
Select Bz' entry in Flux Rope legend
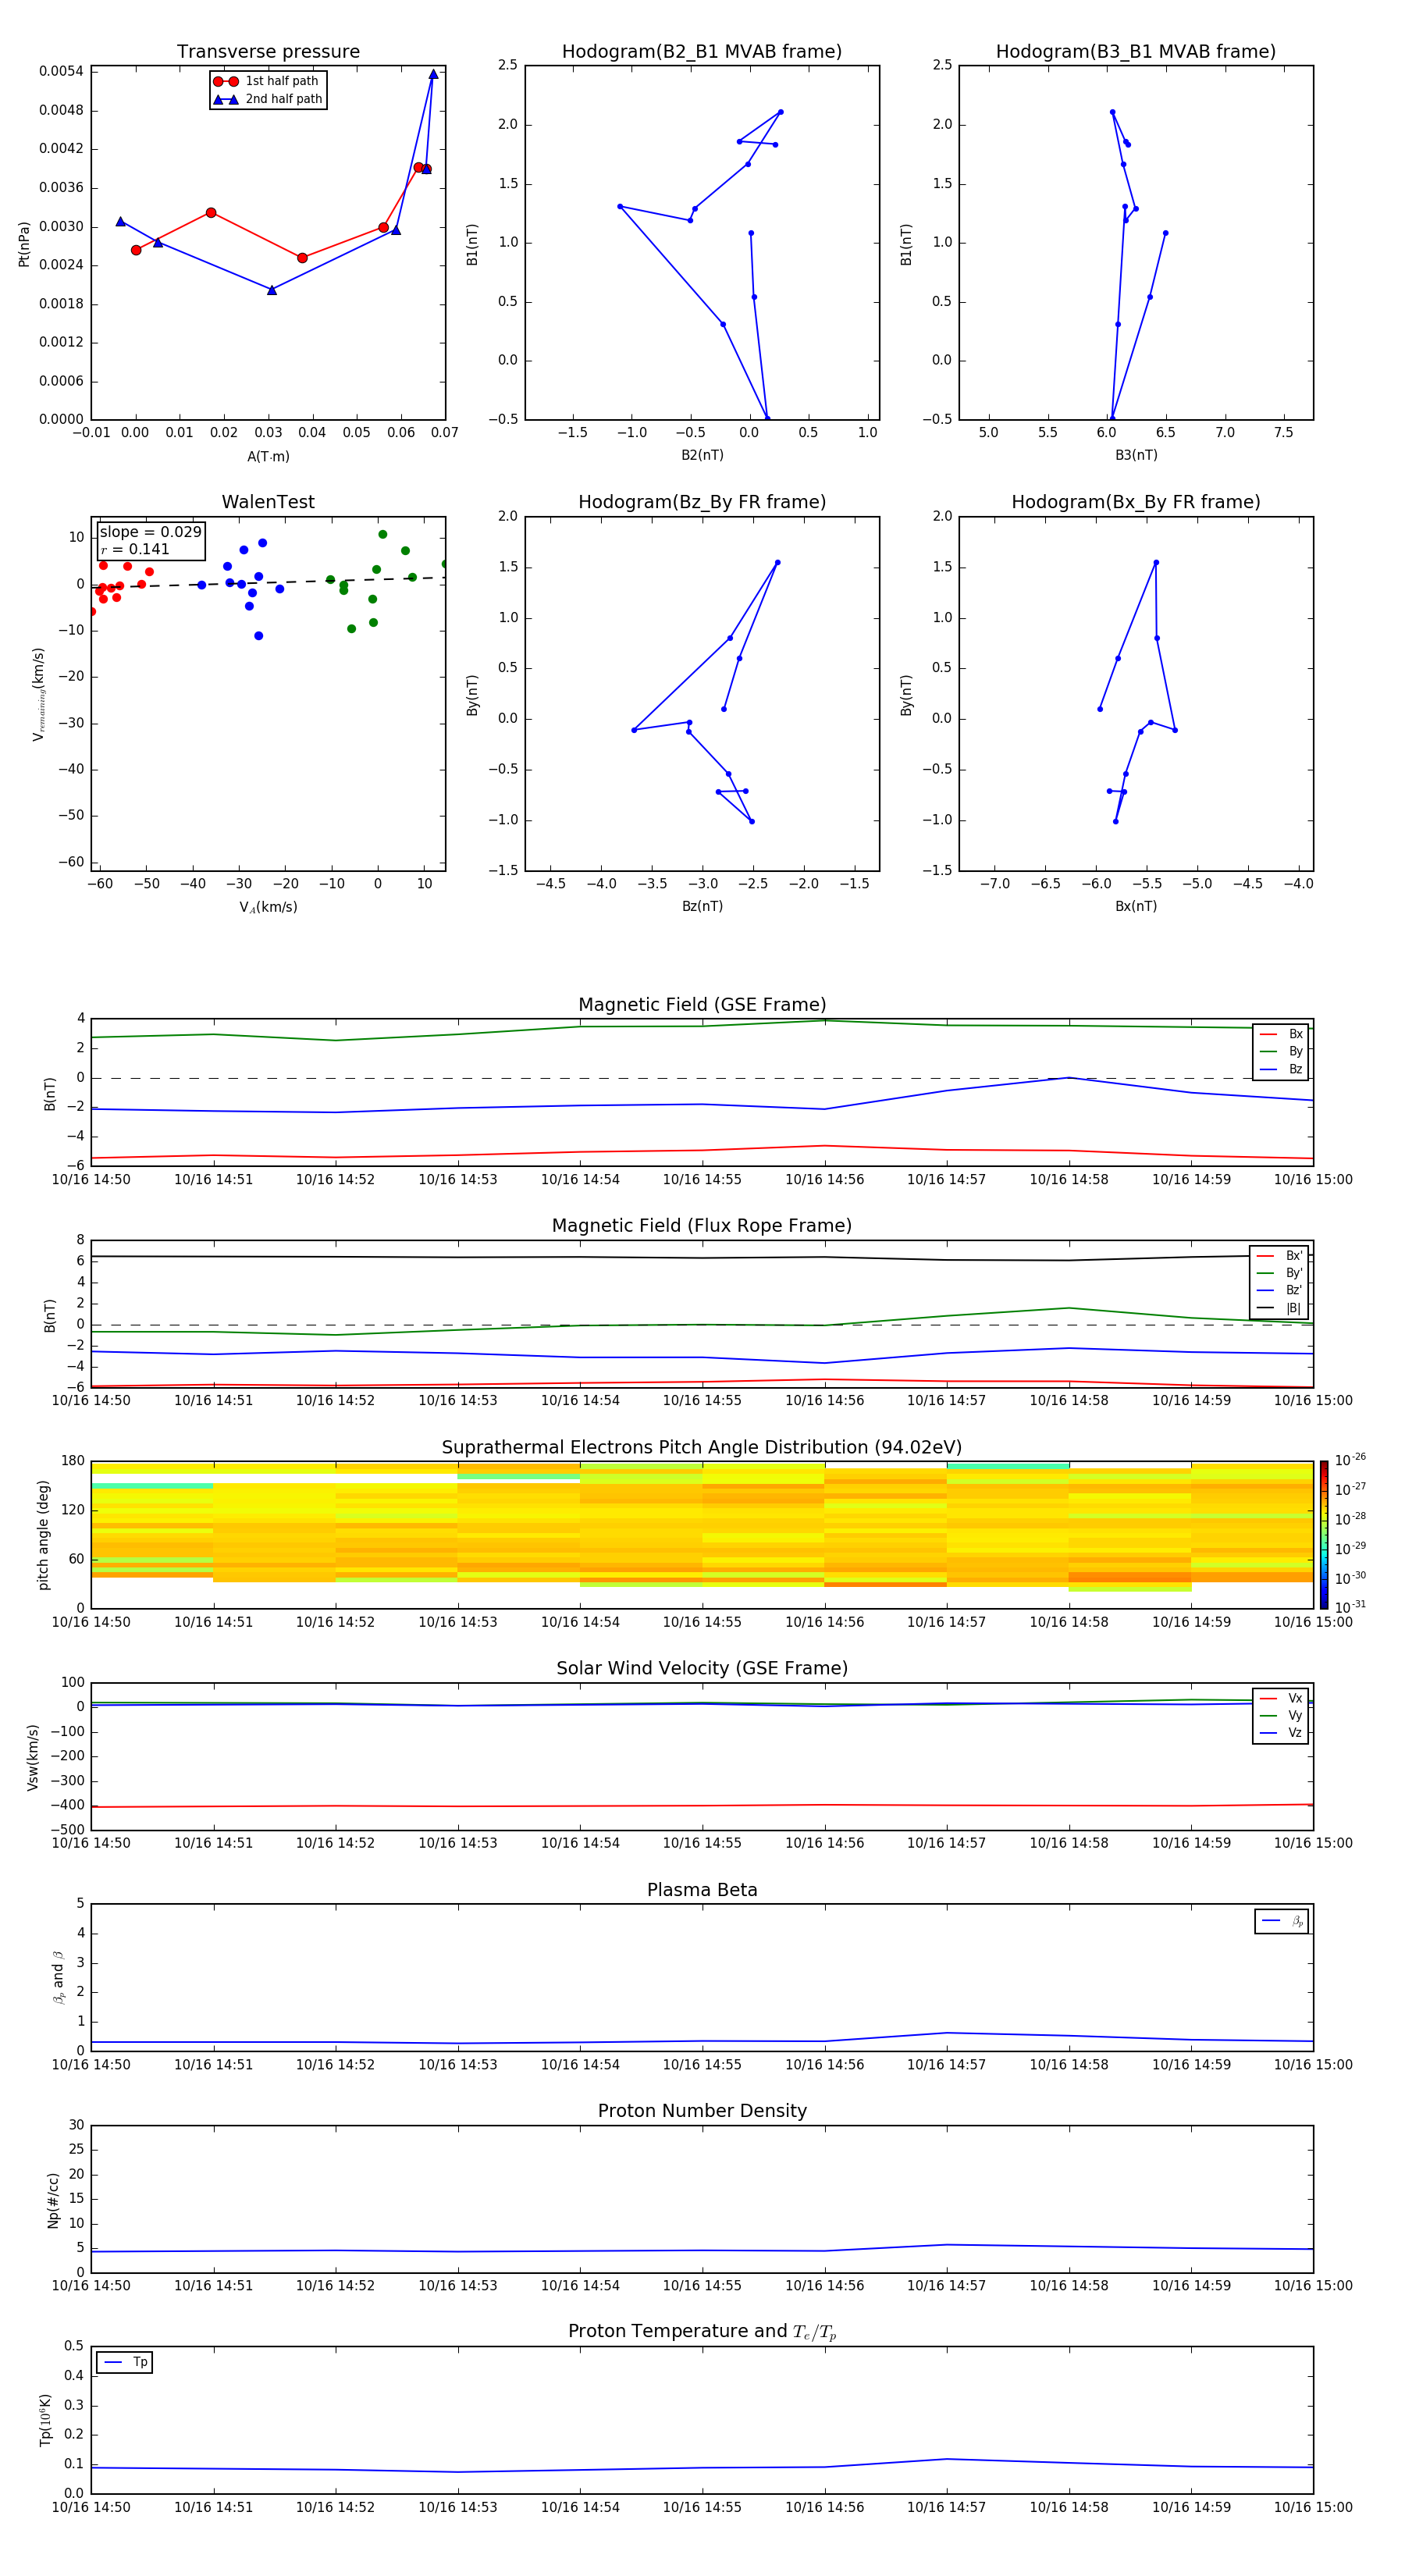(1279, 1290)
